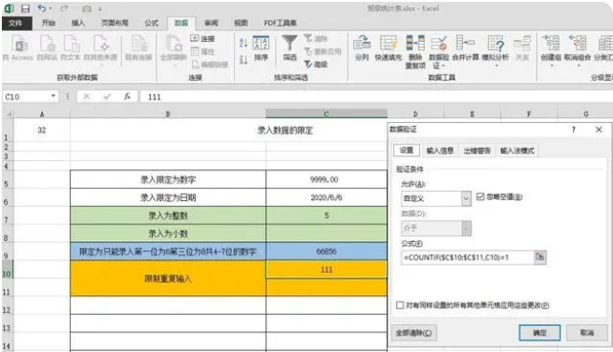613x352 pixels.
Task: Click the Save icon in quick access toolbar
Action: (x=25, y=8)
